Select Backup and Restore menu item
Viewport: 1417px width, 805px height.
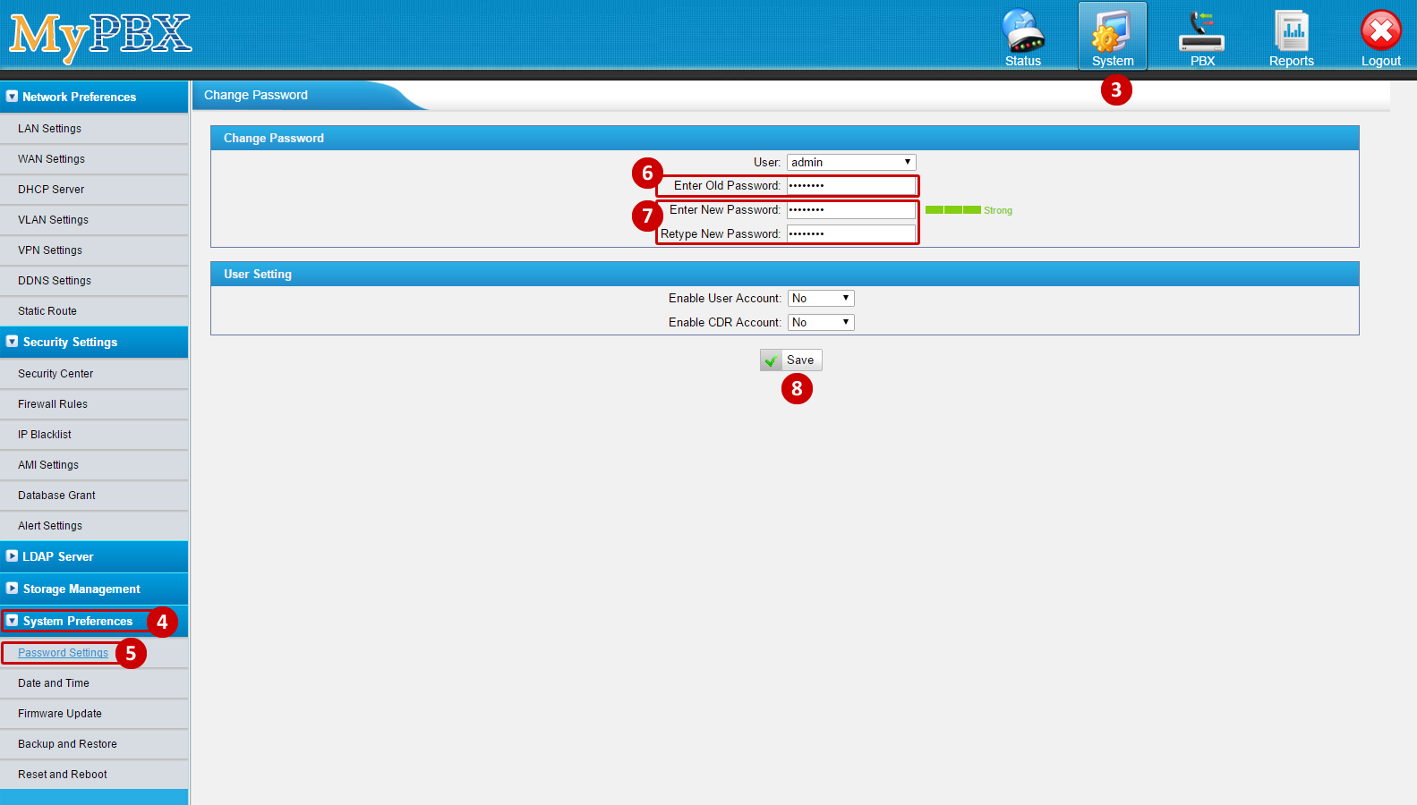67,744
